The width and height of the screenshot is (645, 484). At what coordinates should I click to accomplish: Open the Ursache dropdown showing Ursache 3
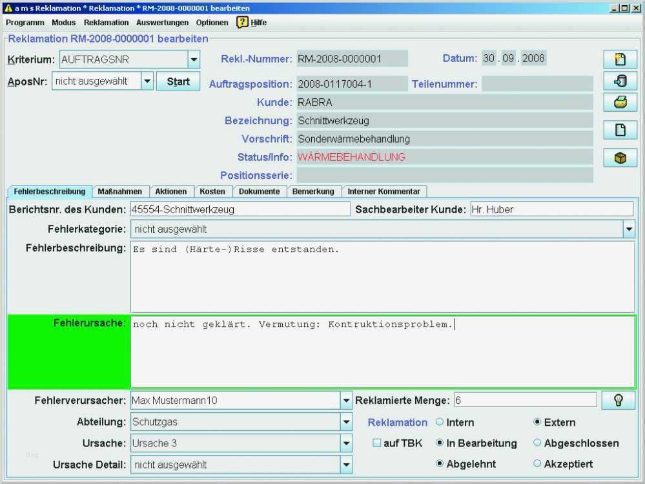click(346, 443)
